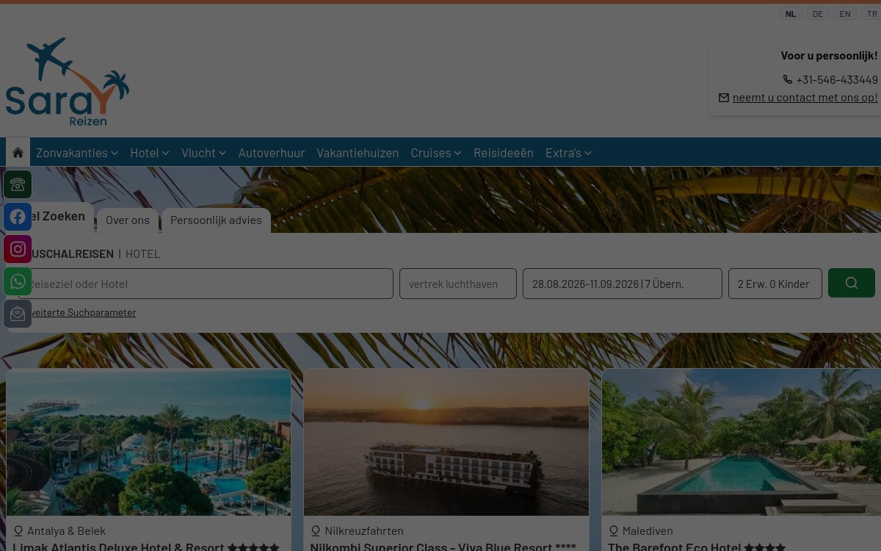This screenshot has width=881, height=551.
Task: Click the envelope icon beside contact link
Action: pyautogui.click(x=724, y=97)
